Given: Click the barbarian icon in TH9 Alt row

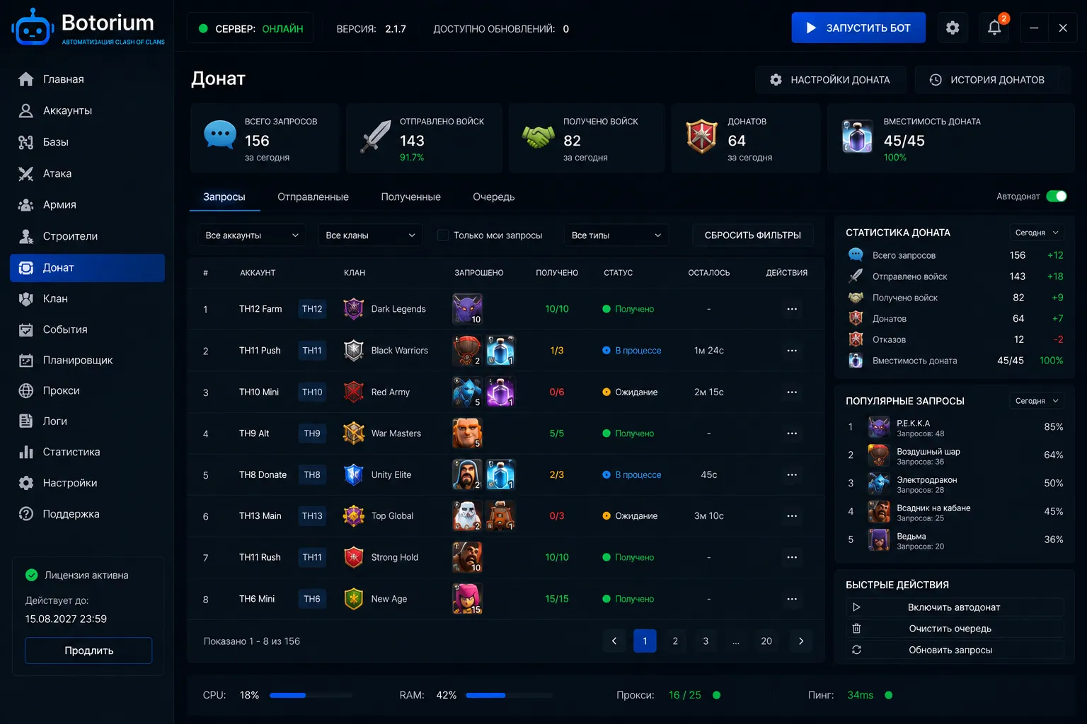Looking at the screenshot, I should pos(467,433).
